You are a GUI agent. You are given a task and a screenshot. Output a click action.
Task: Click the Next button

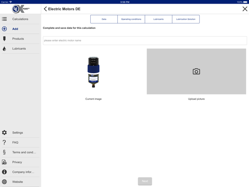point(145,181)
